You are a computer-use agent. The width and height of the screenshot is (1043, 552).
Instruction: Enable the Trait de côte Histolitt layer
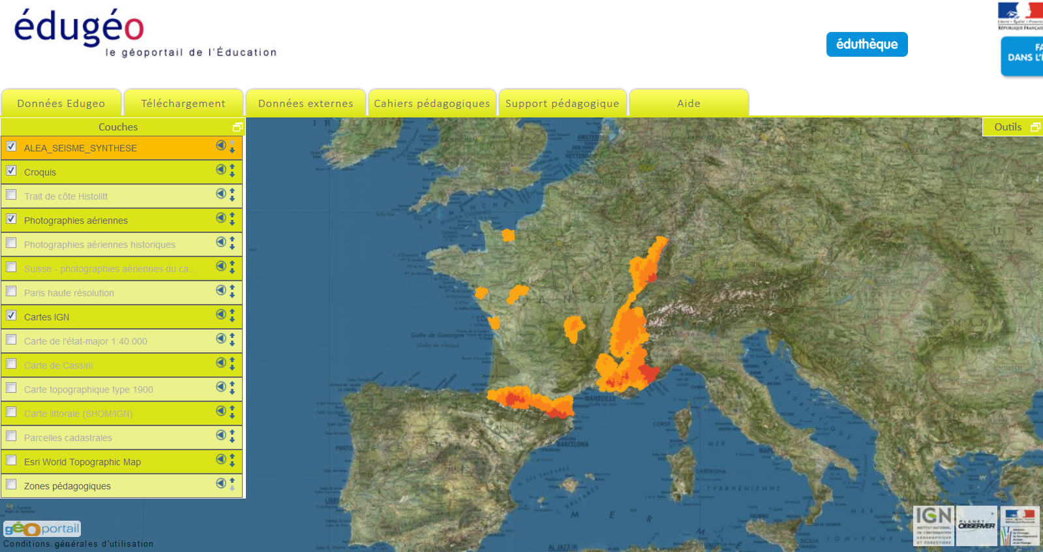point(11,195)
